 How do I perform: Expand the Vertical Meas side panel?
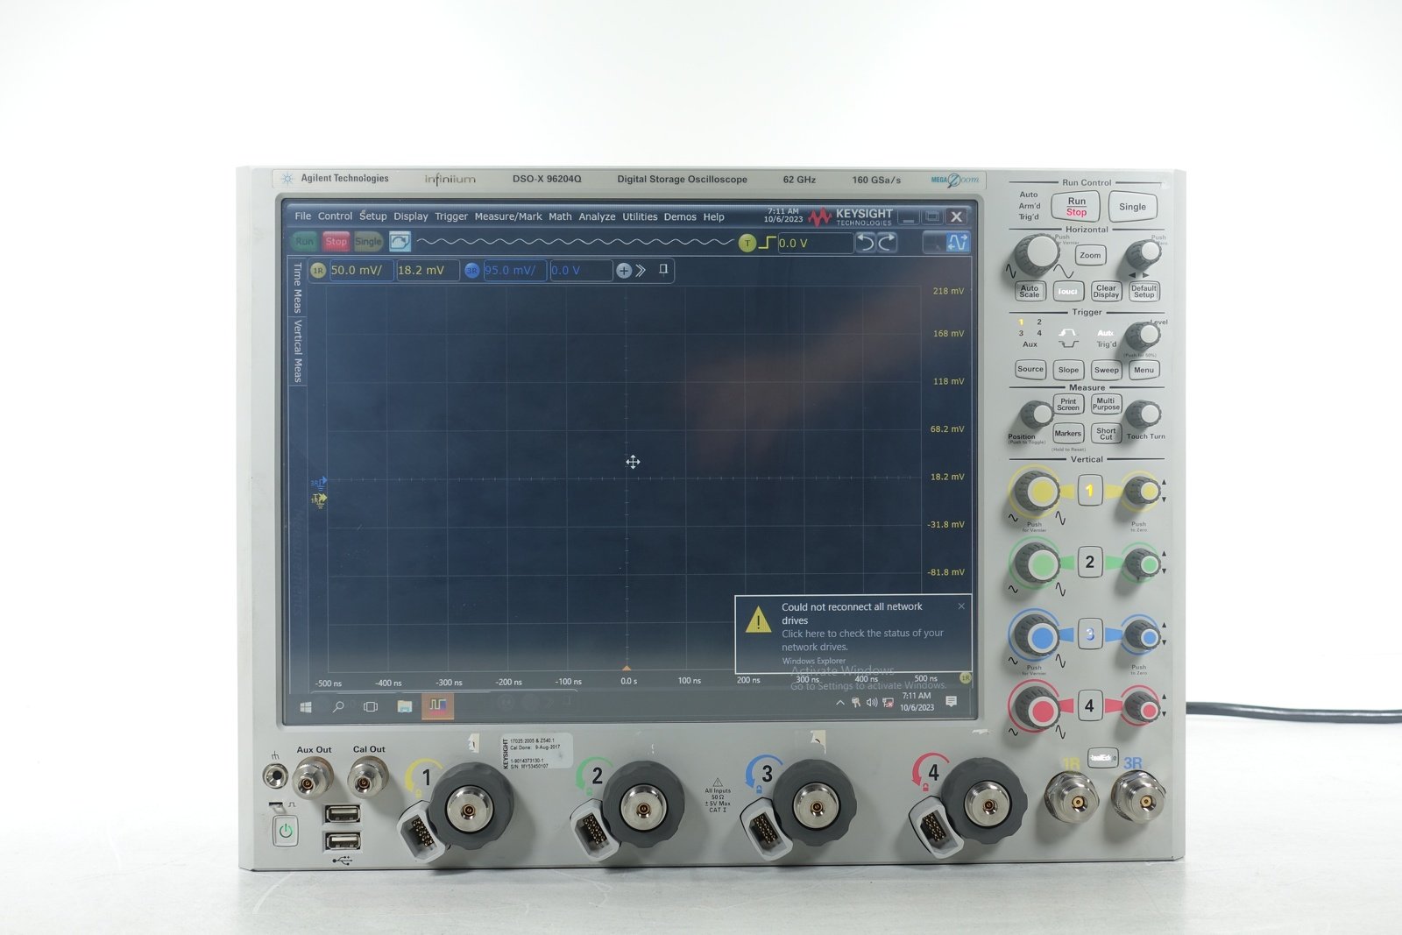[297, 351]
